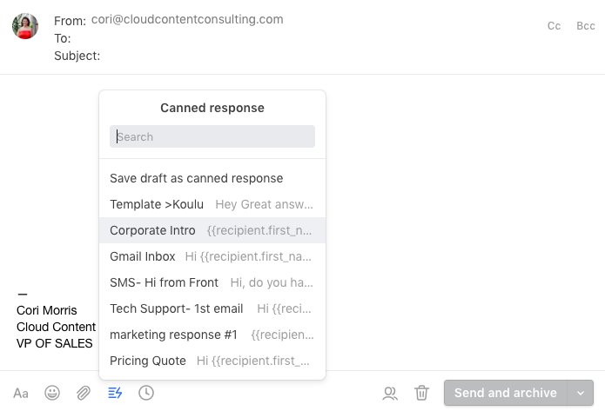Click the assign teammates icon

[390, 394]
